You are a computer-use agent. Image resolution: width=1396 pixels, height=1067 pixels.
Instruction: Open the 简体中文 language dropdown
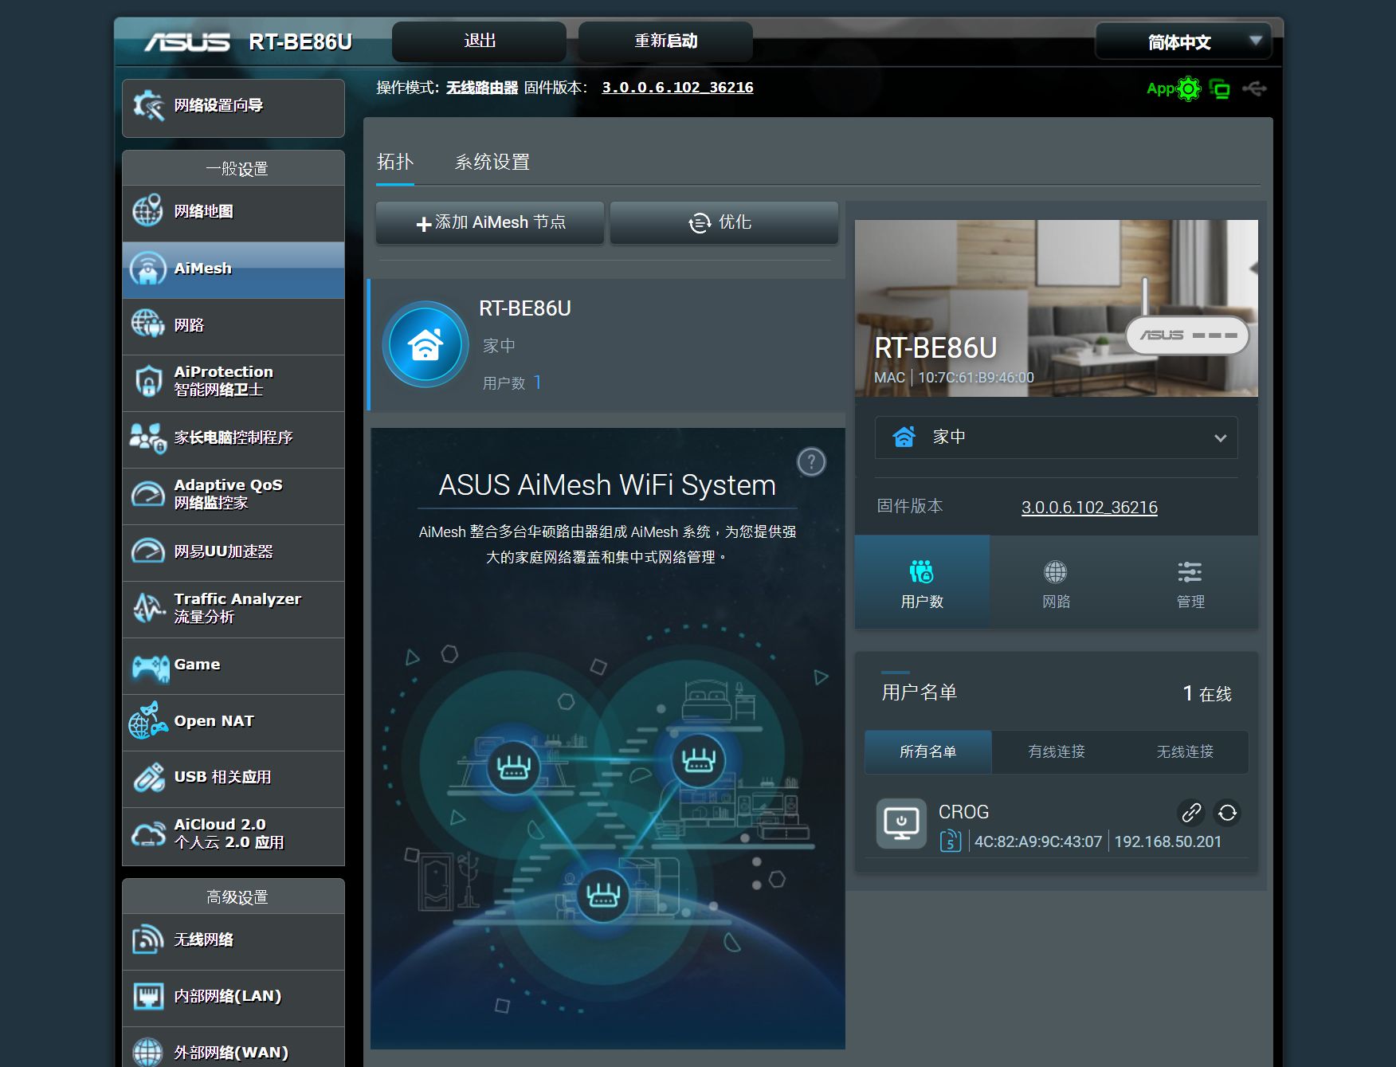click(1183, 41)
